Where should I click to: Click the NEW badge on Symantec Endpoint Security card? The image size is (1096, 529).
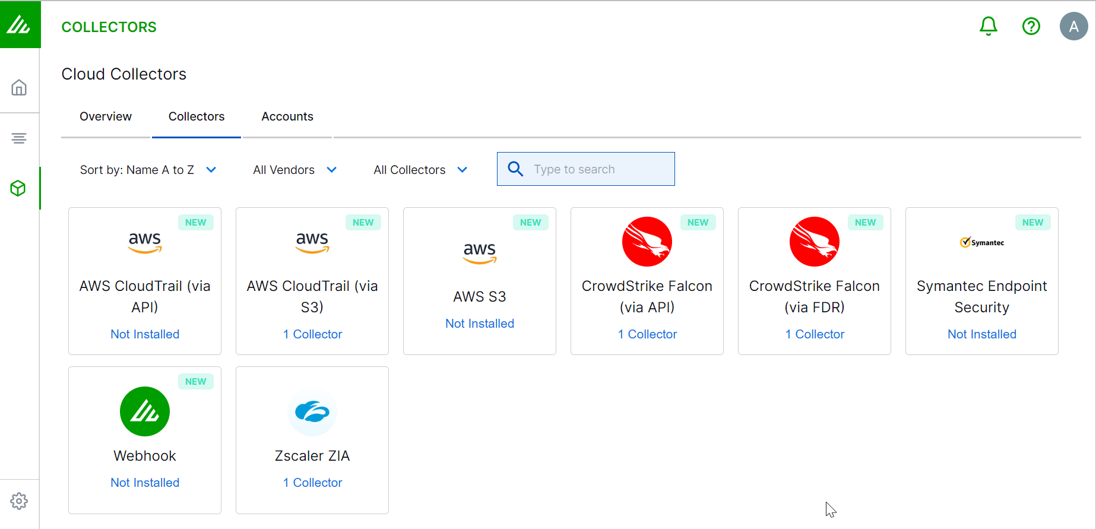pyautogui.click(x=1033, y=223)
